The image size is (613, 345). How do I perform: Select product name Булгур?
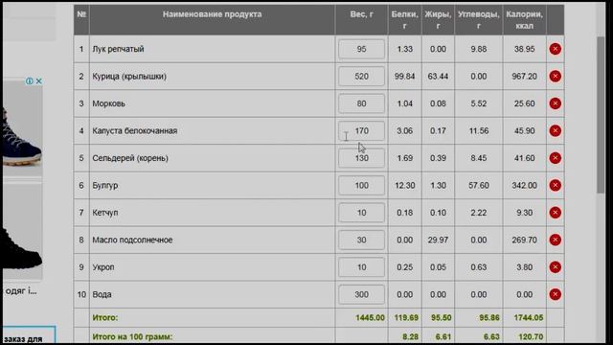(x=105, y=185)
